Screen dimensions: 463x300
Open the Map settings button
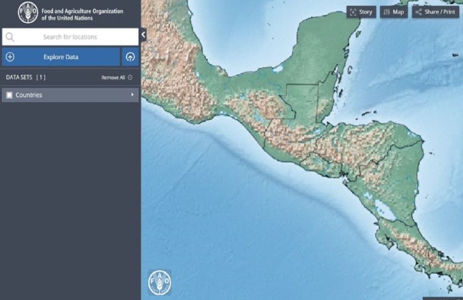pos(394,12)
